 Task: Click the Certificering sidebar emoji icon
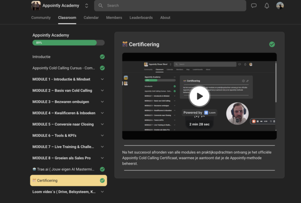pyautogui.click(x=34, y=180)
